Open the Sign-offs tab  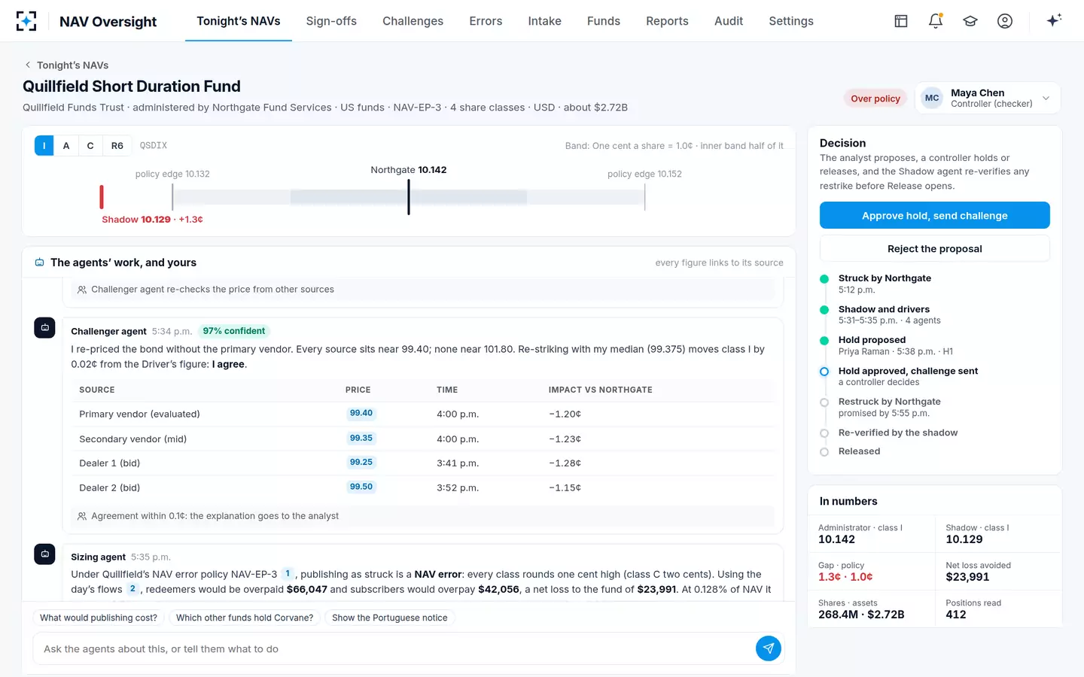click(331, 21)
